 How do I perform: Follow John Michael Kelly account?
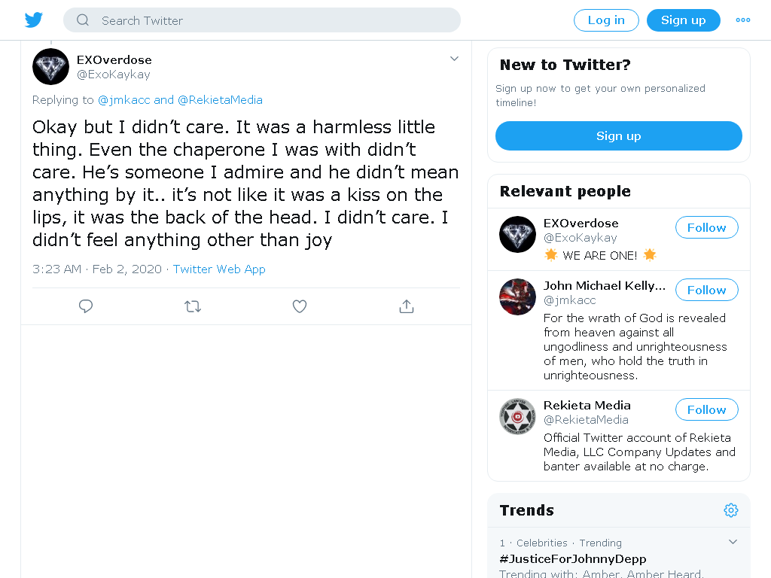coord(706,290)
